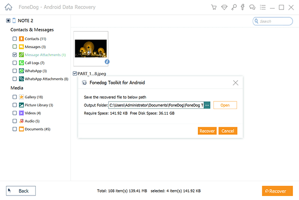The image size is (299, 200).
Task: Check the Call Logs (7) checkbox
Action: [x=14, y=63]
